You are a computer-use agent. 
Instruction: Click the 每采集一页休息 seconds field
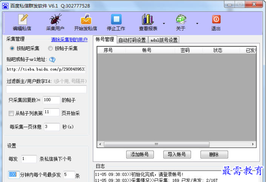tap(52, 127)
